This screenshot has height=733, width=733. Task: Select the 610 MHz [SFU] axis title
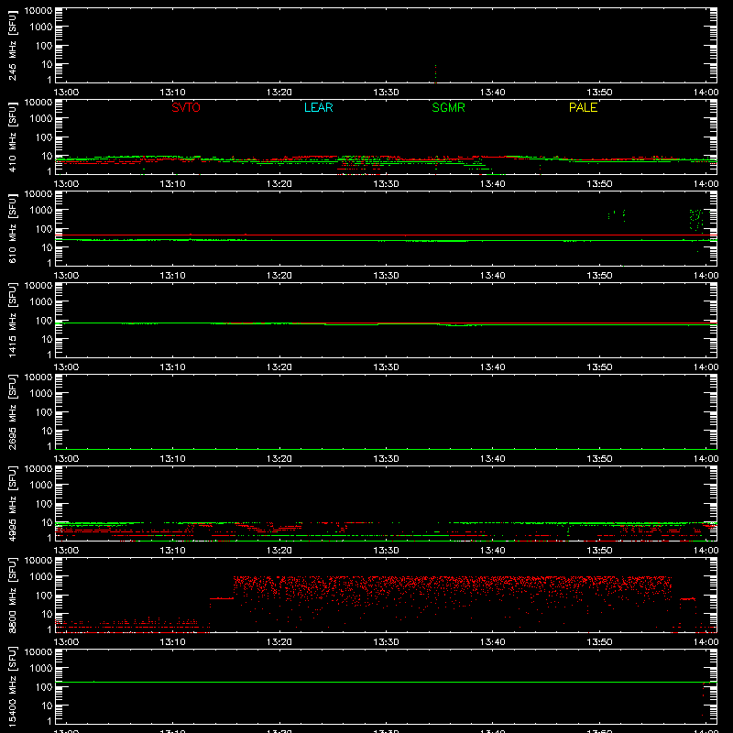[13, 228]
